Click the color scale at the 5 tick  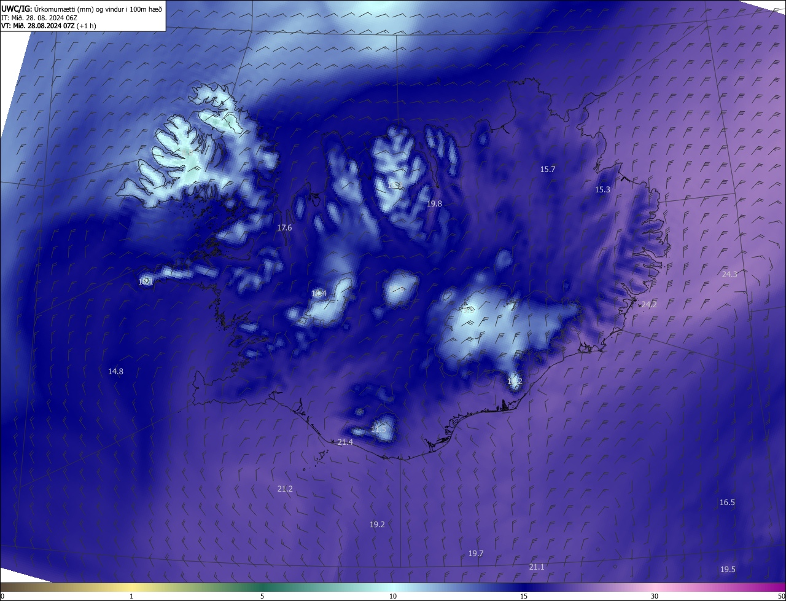262,587
